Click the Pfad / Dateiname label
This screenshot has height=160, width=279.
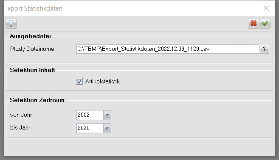click(x=32, y=49)
